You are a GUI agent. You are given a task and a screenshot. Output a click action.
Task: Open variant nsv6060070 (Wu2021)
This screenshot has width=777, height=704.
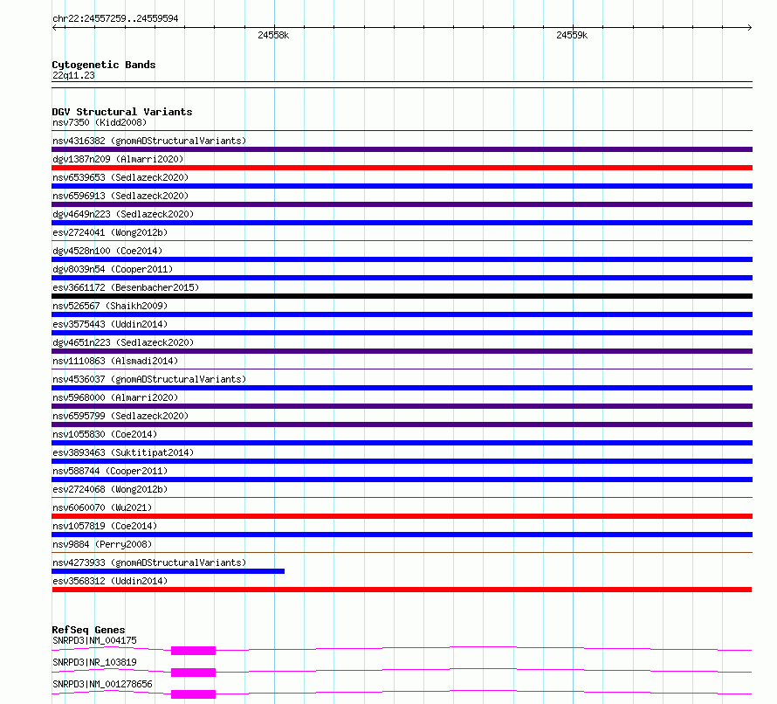[x=102, y=507]
